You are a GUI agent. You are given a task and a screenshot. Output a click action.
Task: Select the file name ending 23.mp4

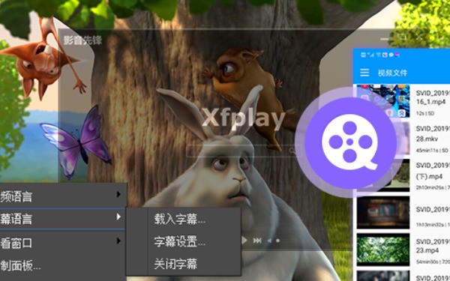pos(433,246)
